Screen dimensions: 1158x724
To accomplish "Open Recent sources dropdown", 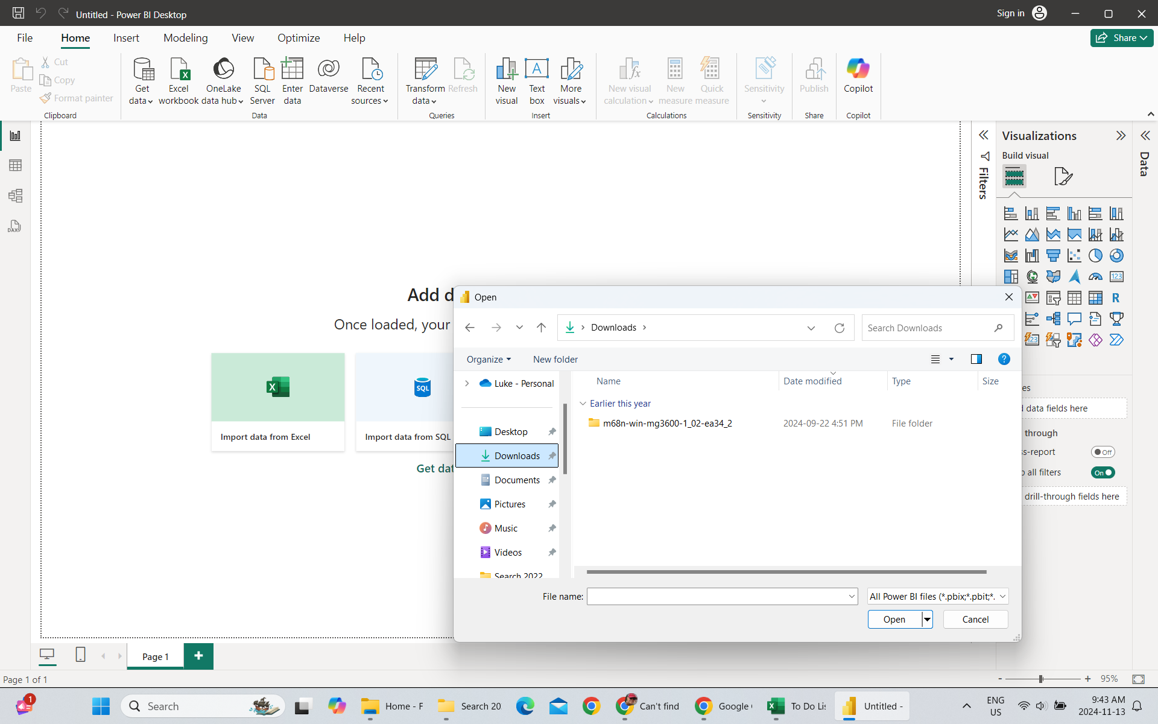I will tap(370, 81).
